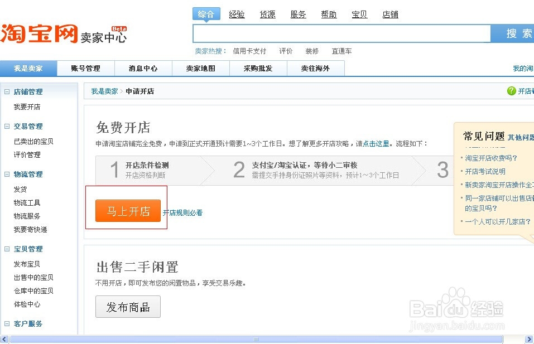The image size is (534, 344).
Task: Select the 服务 search tab
Action: click(x=298, y=14)
